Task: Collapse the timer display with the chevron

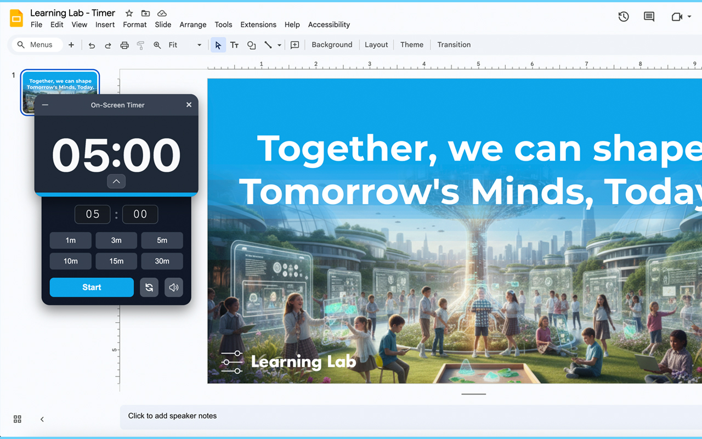Action: (116, 181)
